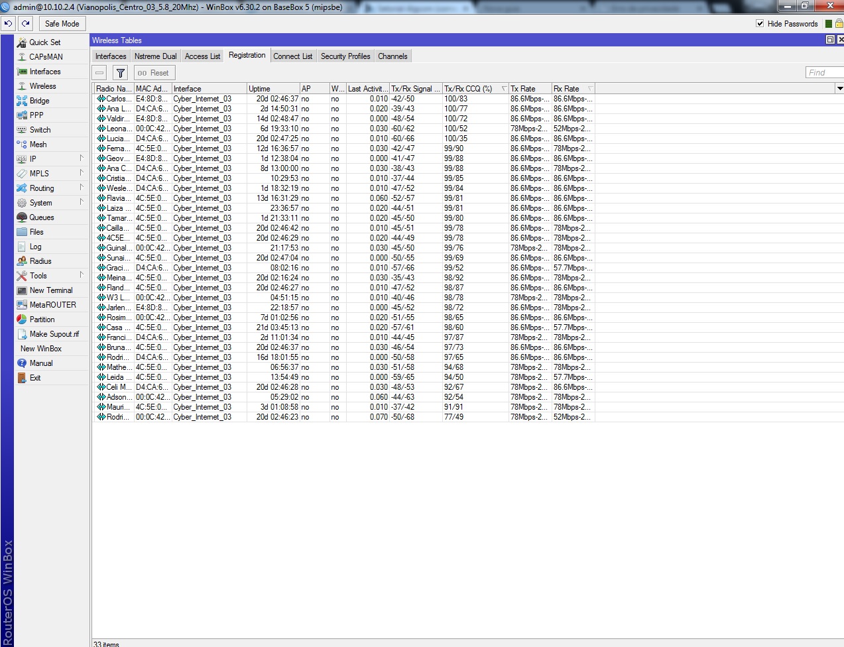Click the Remove (minus) toolbar button
The height and width of the screenshot is (647, 844).
(99, 73)
